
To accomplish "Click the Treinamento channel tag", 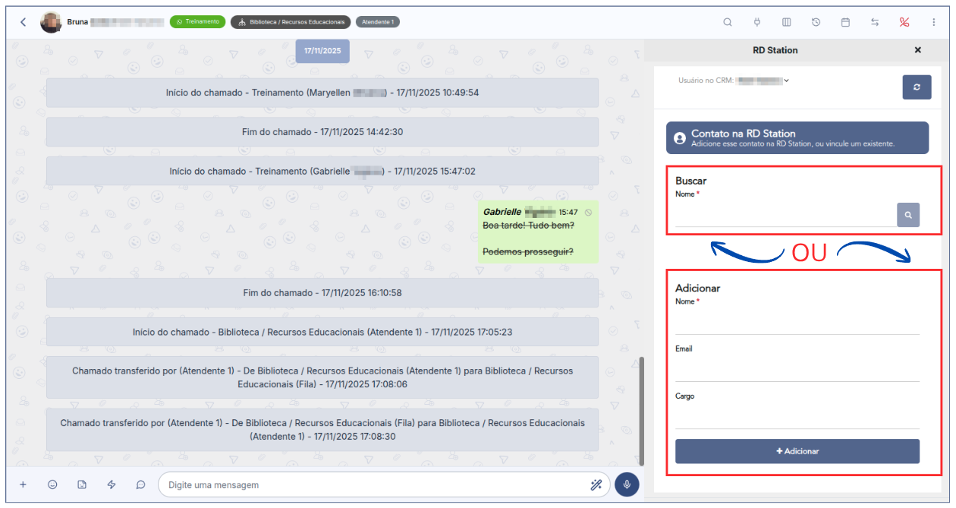I will [x=198, y=22].
